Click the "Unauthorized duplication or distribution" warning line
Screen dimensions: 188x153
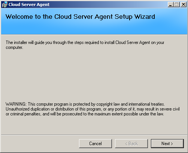click(x=93, y=109)
